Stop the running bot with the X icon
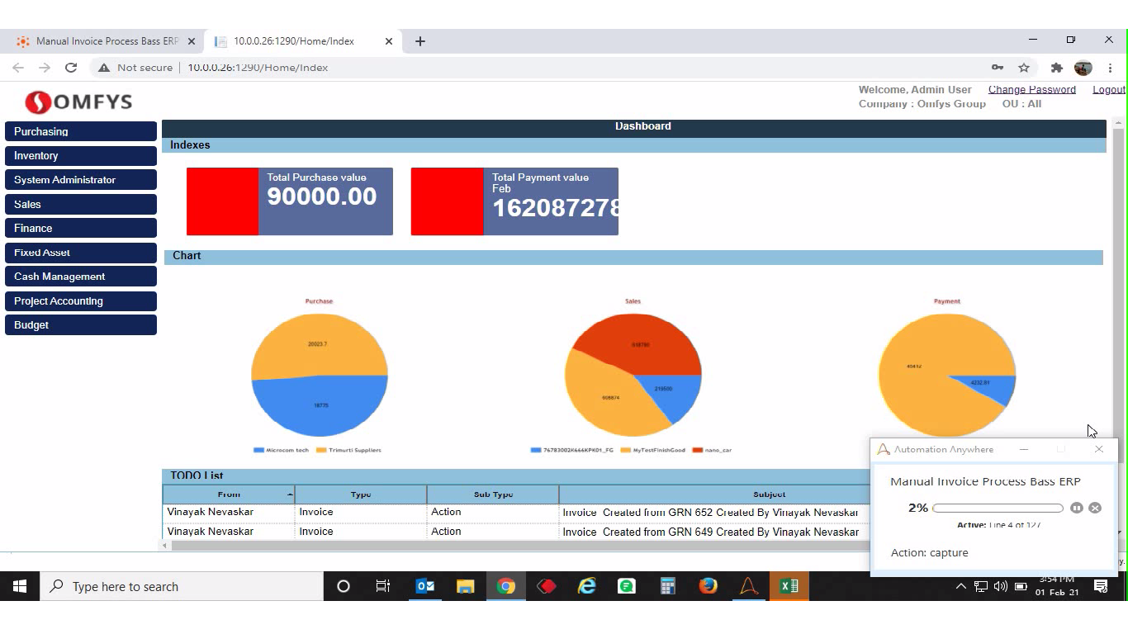The width and height of the screenshot is (1128, 634). point(1095,508)
